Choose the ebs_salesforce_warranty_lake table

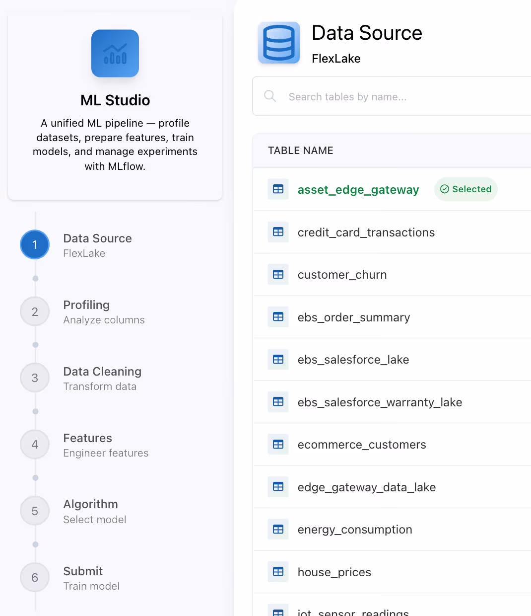[380, 402]
